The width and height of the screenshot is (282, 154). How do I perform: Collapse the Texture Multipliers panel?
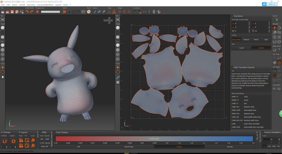[x=263, y=132]
